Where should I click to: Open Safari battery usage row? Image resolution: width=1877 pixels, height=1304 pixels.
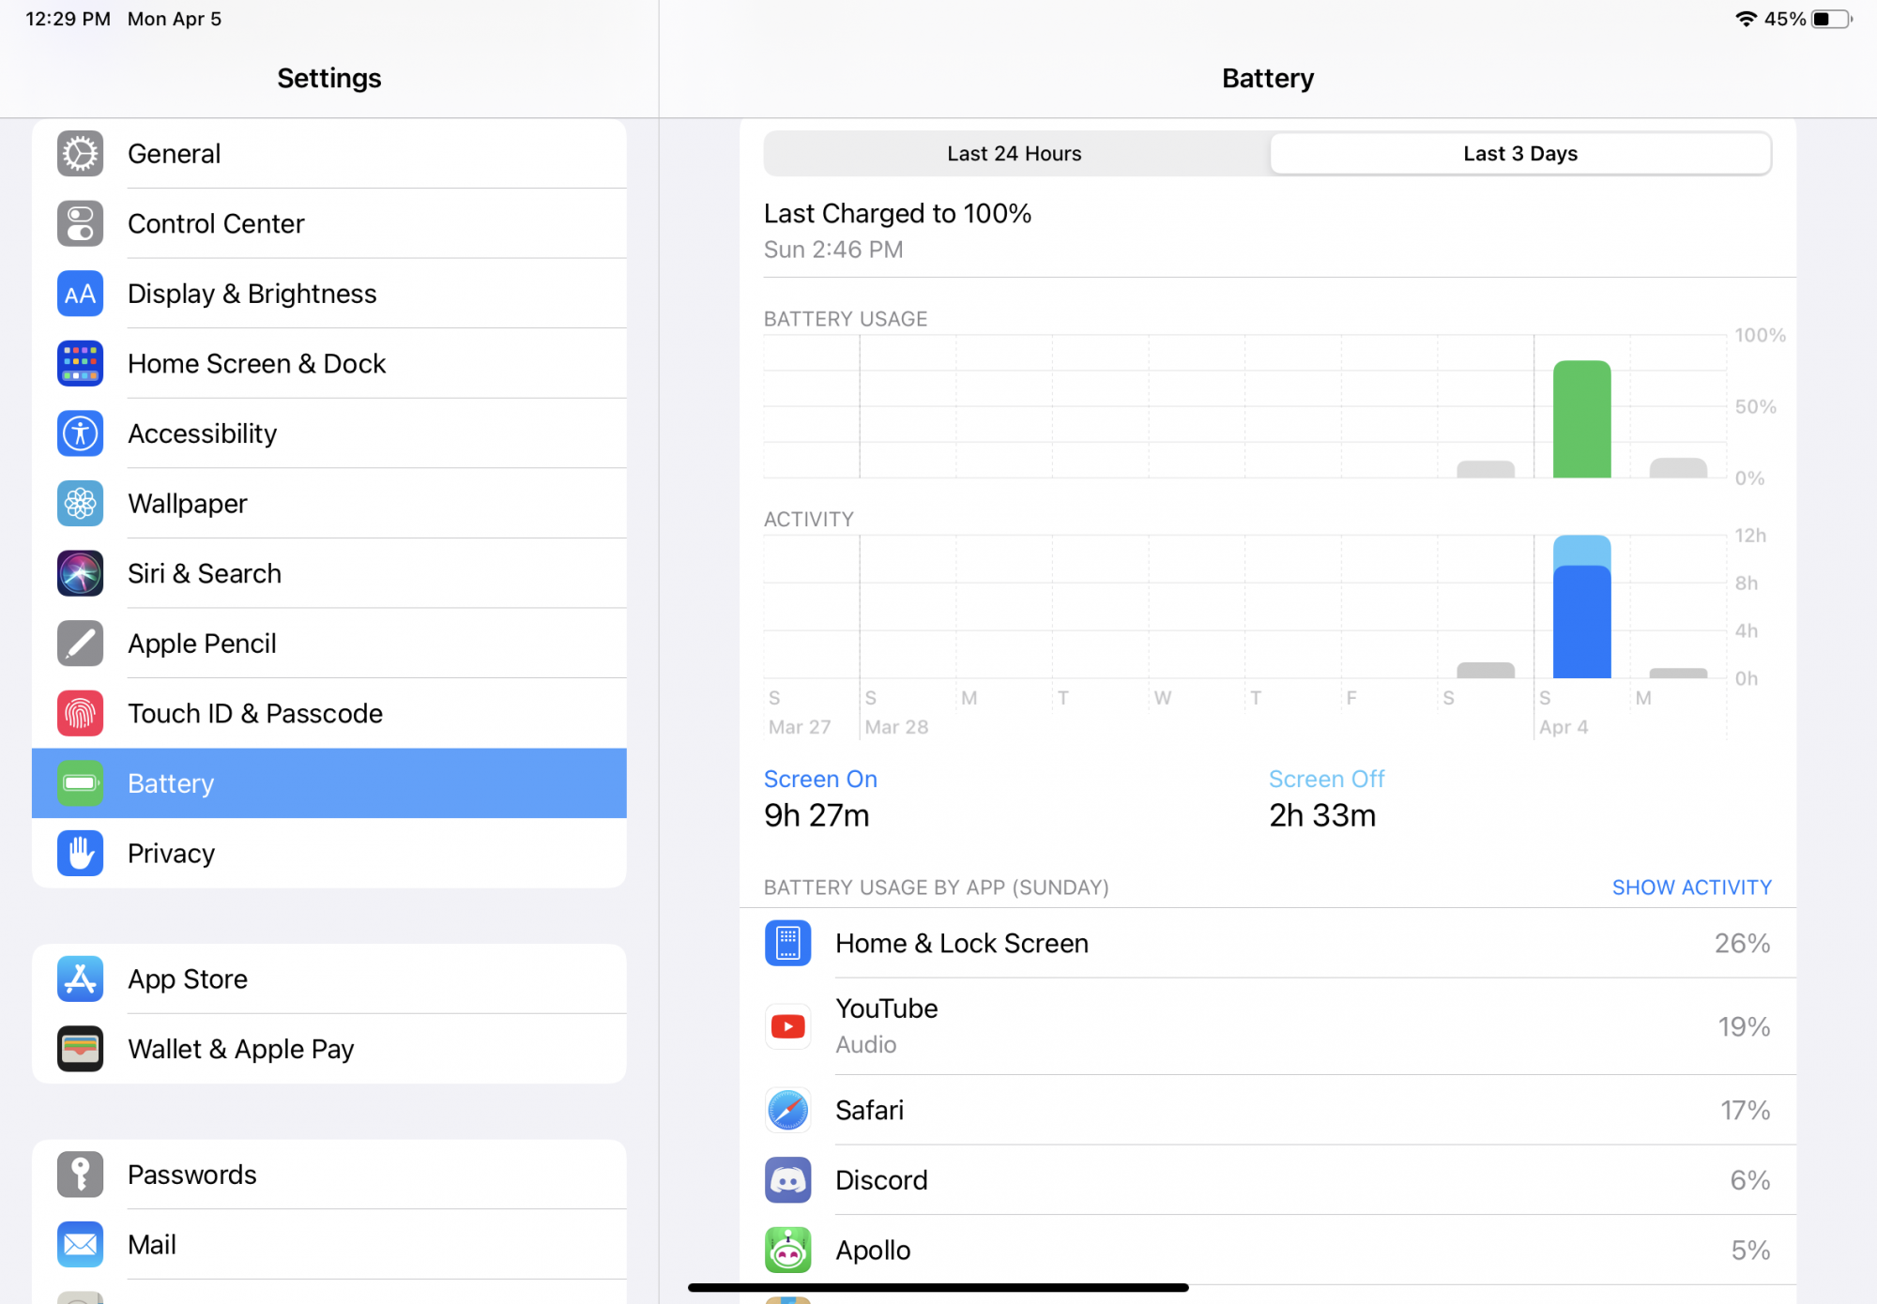coord(1267,1110)
